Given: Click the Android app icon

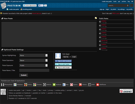Looking at the screenshot, I should pos(54,85).
